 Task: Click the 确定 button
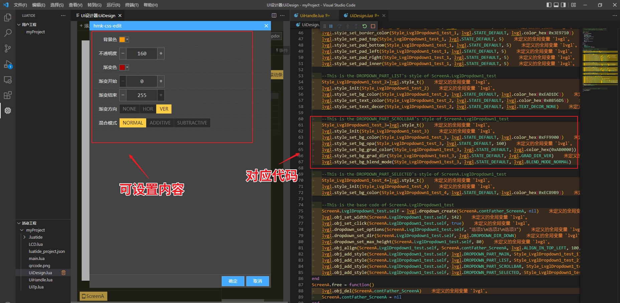[x=233, y=281]
